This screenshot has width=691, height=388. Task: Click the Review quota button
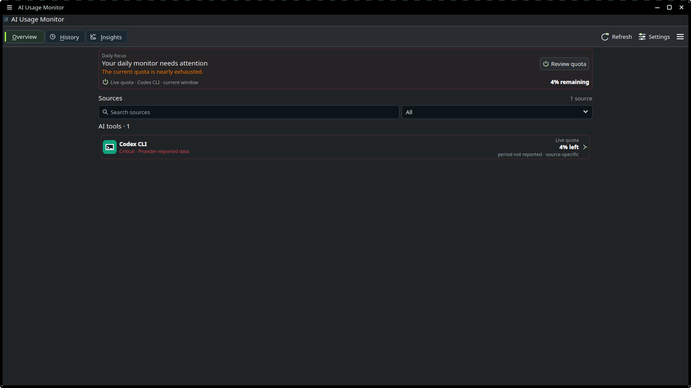564,64
